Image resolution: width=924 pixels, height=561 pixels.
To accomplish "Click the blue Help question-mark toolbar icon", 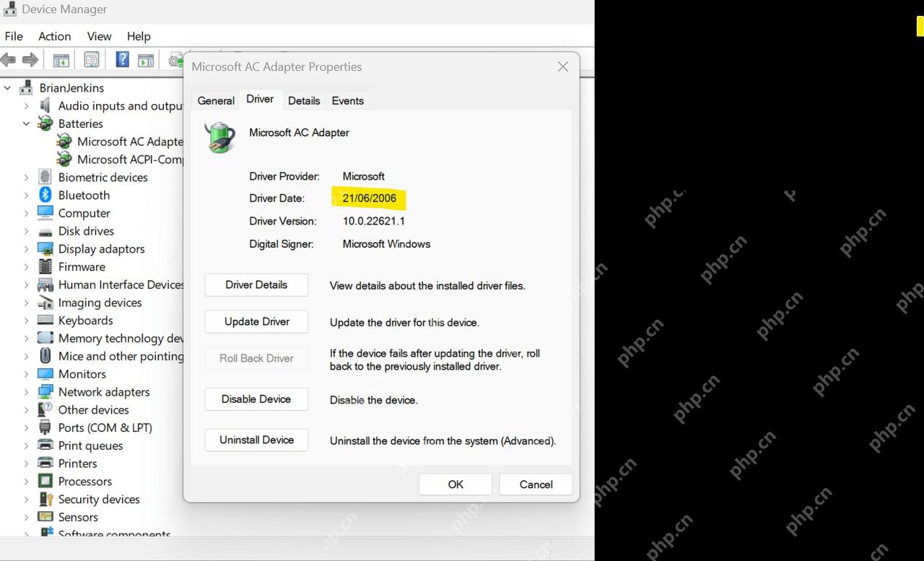I will [x=123, y=59].
